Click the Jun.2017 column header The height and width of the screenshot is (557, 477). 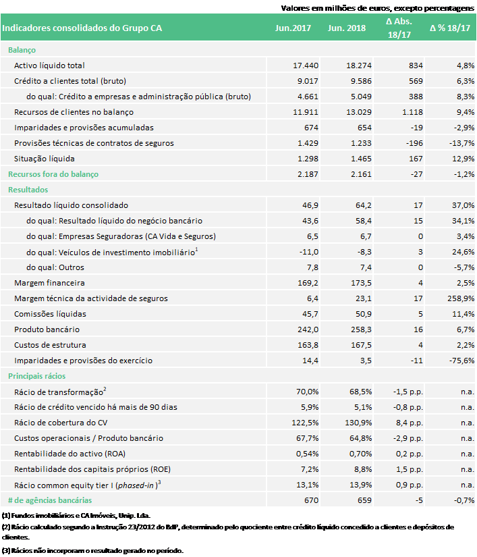(x=293, y=28)
